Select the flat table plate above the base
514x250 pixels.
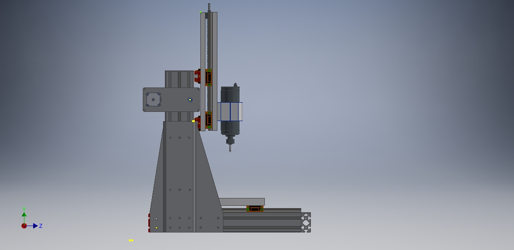242,202
